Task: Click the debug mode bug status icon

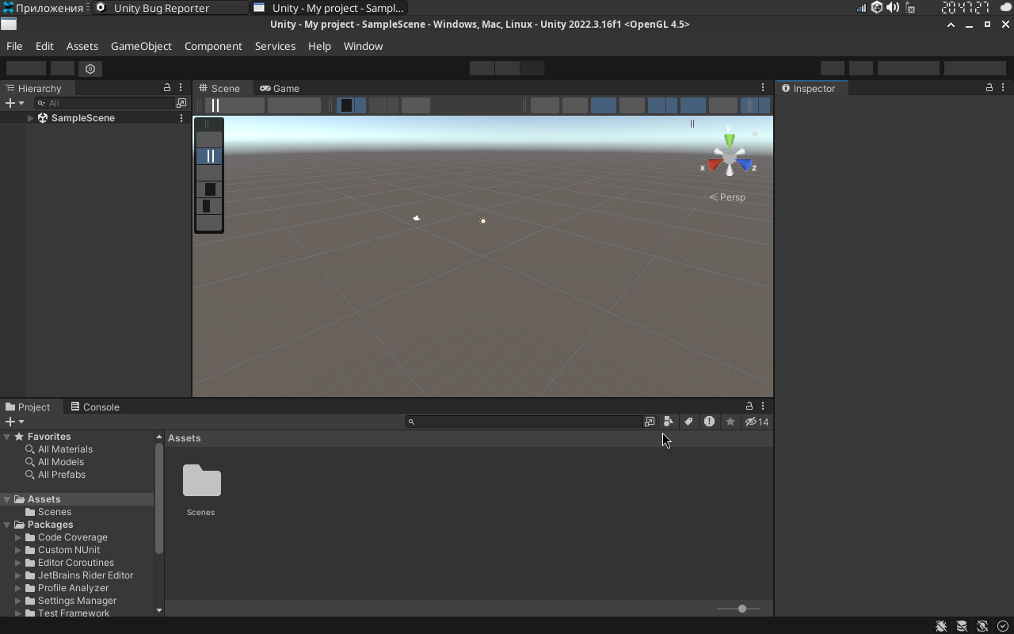Action: tap(941, 626)
